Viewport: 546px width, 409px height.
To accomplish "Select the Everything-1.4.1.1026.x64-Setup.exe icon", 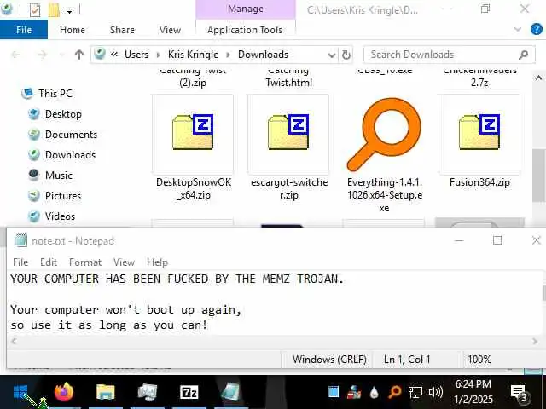I will click(384, 134).
